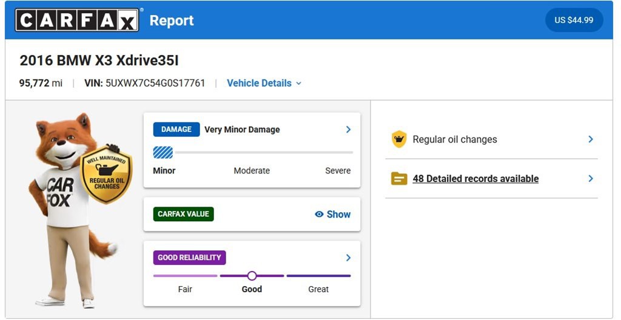Click the Good reliability label

tap(252, 289)
